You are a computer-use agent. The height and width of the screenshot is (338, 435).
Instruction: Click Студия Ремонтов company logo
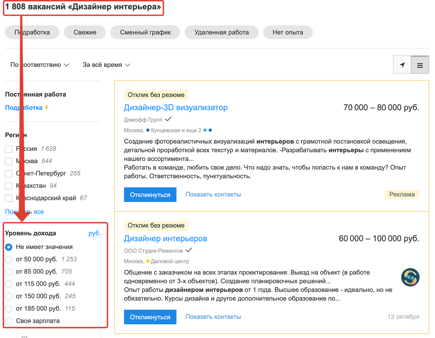point(410,277)
